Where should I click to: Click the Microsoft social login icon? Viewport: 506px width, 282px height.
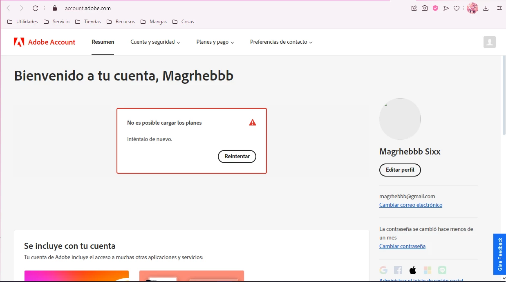pos(428,270)
